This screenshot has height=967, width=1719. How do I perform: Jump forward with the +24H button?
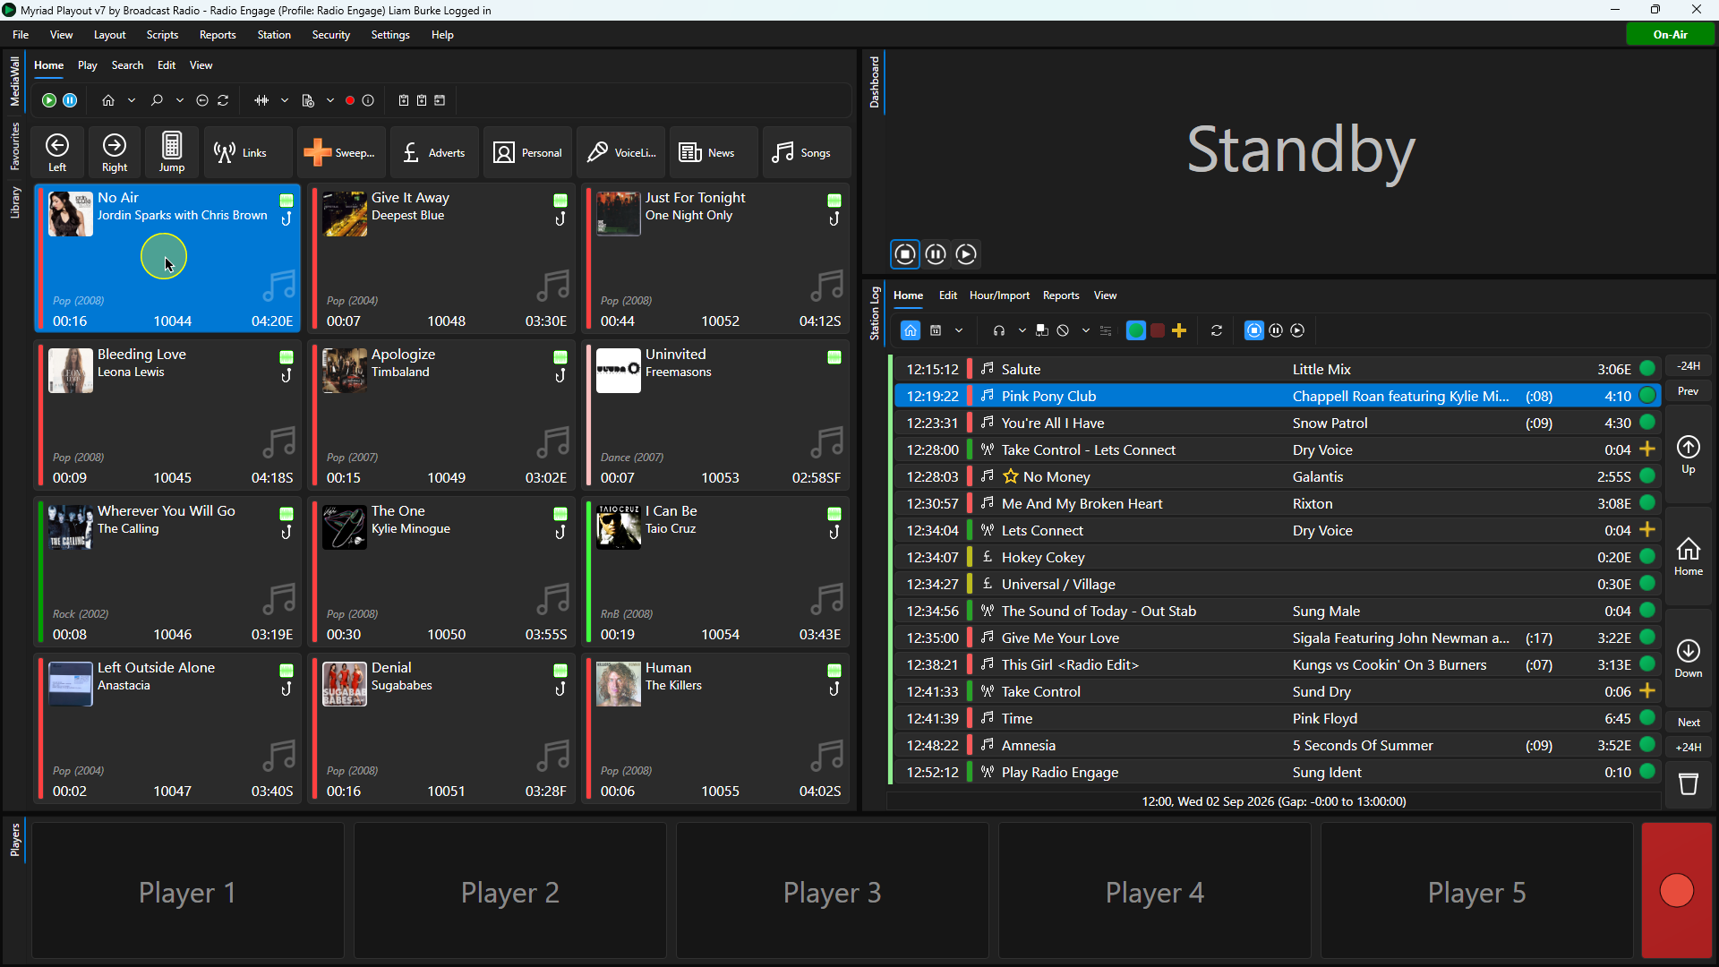point(1689,747)
